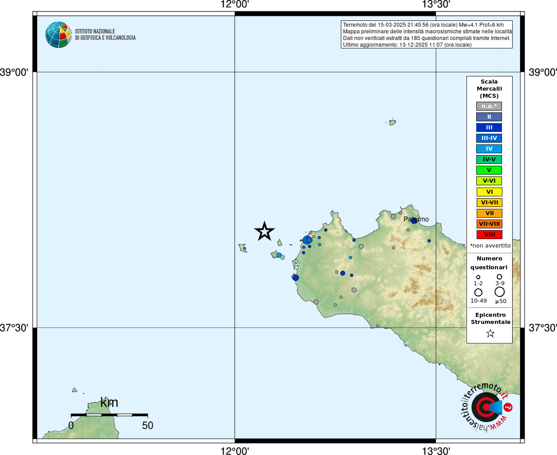The width and height of the screenshot is (557, 455).
Task: Click the Istituto Nazionale di Geofisica text
Action: [x=105, y=35]
